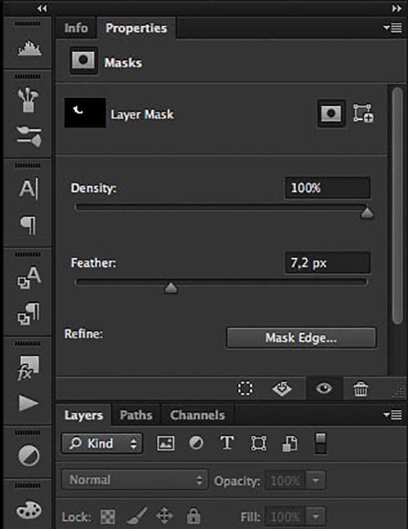Click the Density value field
This screenshot has height=529, width=408.
point(327,188)
